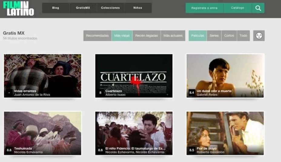Image resolution: width=281 pixels, height=162 pixels.
Task: Open the Vidas errantes thumbnail
Action: click(x=43, y=76)
